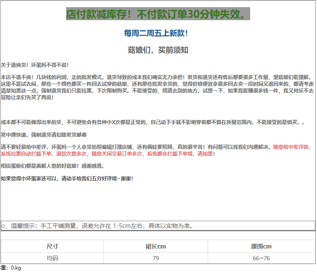Click the blue 每周二周五上新款 heading
The width and height of the screenshot is (317, 272).
(156, 33)
